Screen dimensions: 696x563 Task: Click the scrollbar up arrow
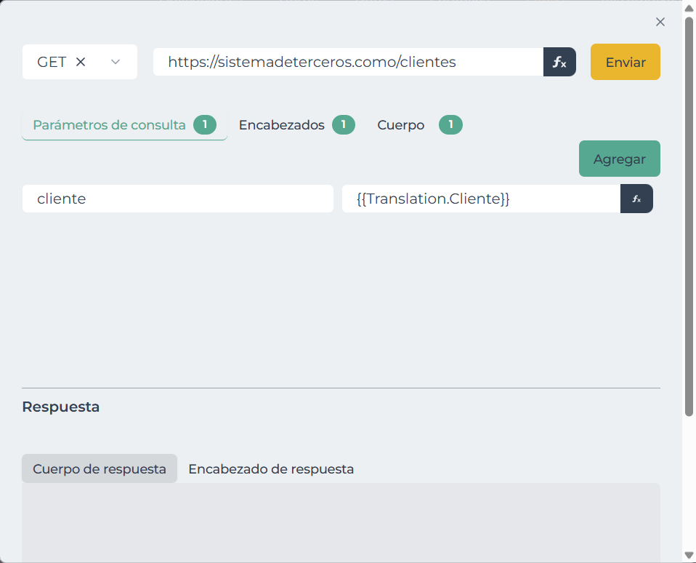pos(689,7)
